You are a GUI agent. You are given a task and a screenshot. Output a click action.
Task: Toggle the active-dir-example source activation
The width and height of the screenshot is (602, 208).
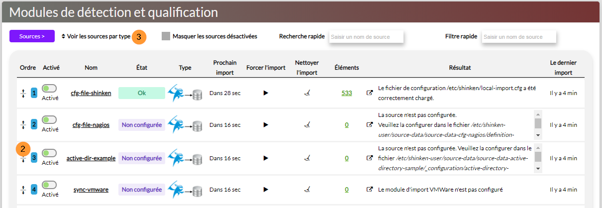click(49, 153)
